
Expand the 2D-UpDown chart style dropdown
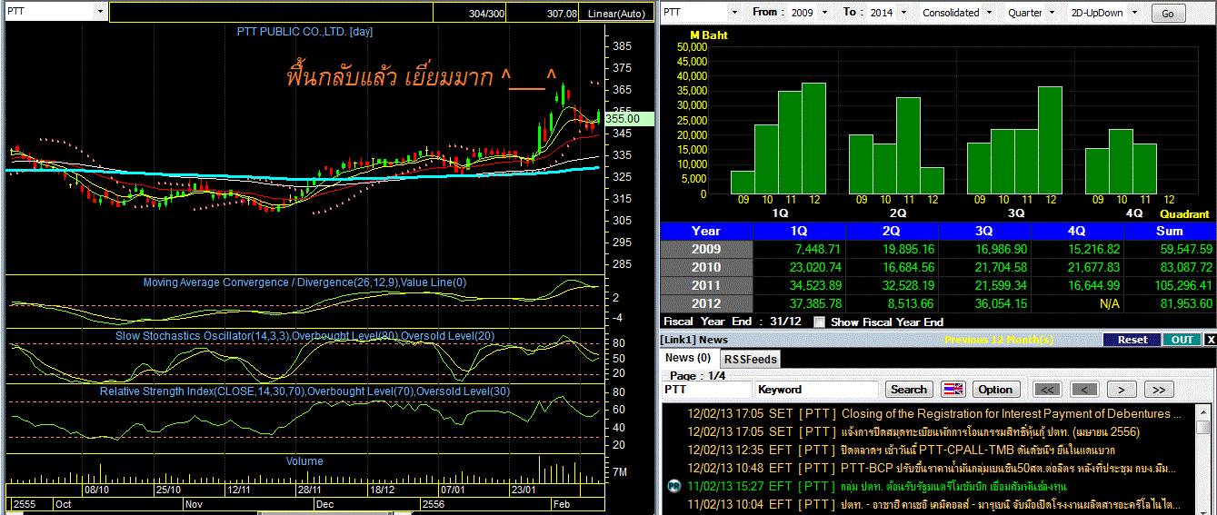click(1136, 13)
